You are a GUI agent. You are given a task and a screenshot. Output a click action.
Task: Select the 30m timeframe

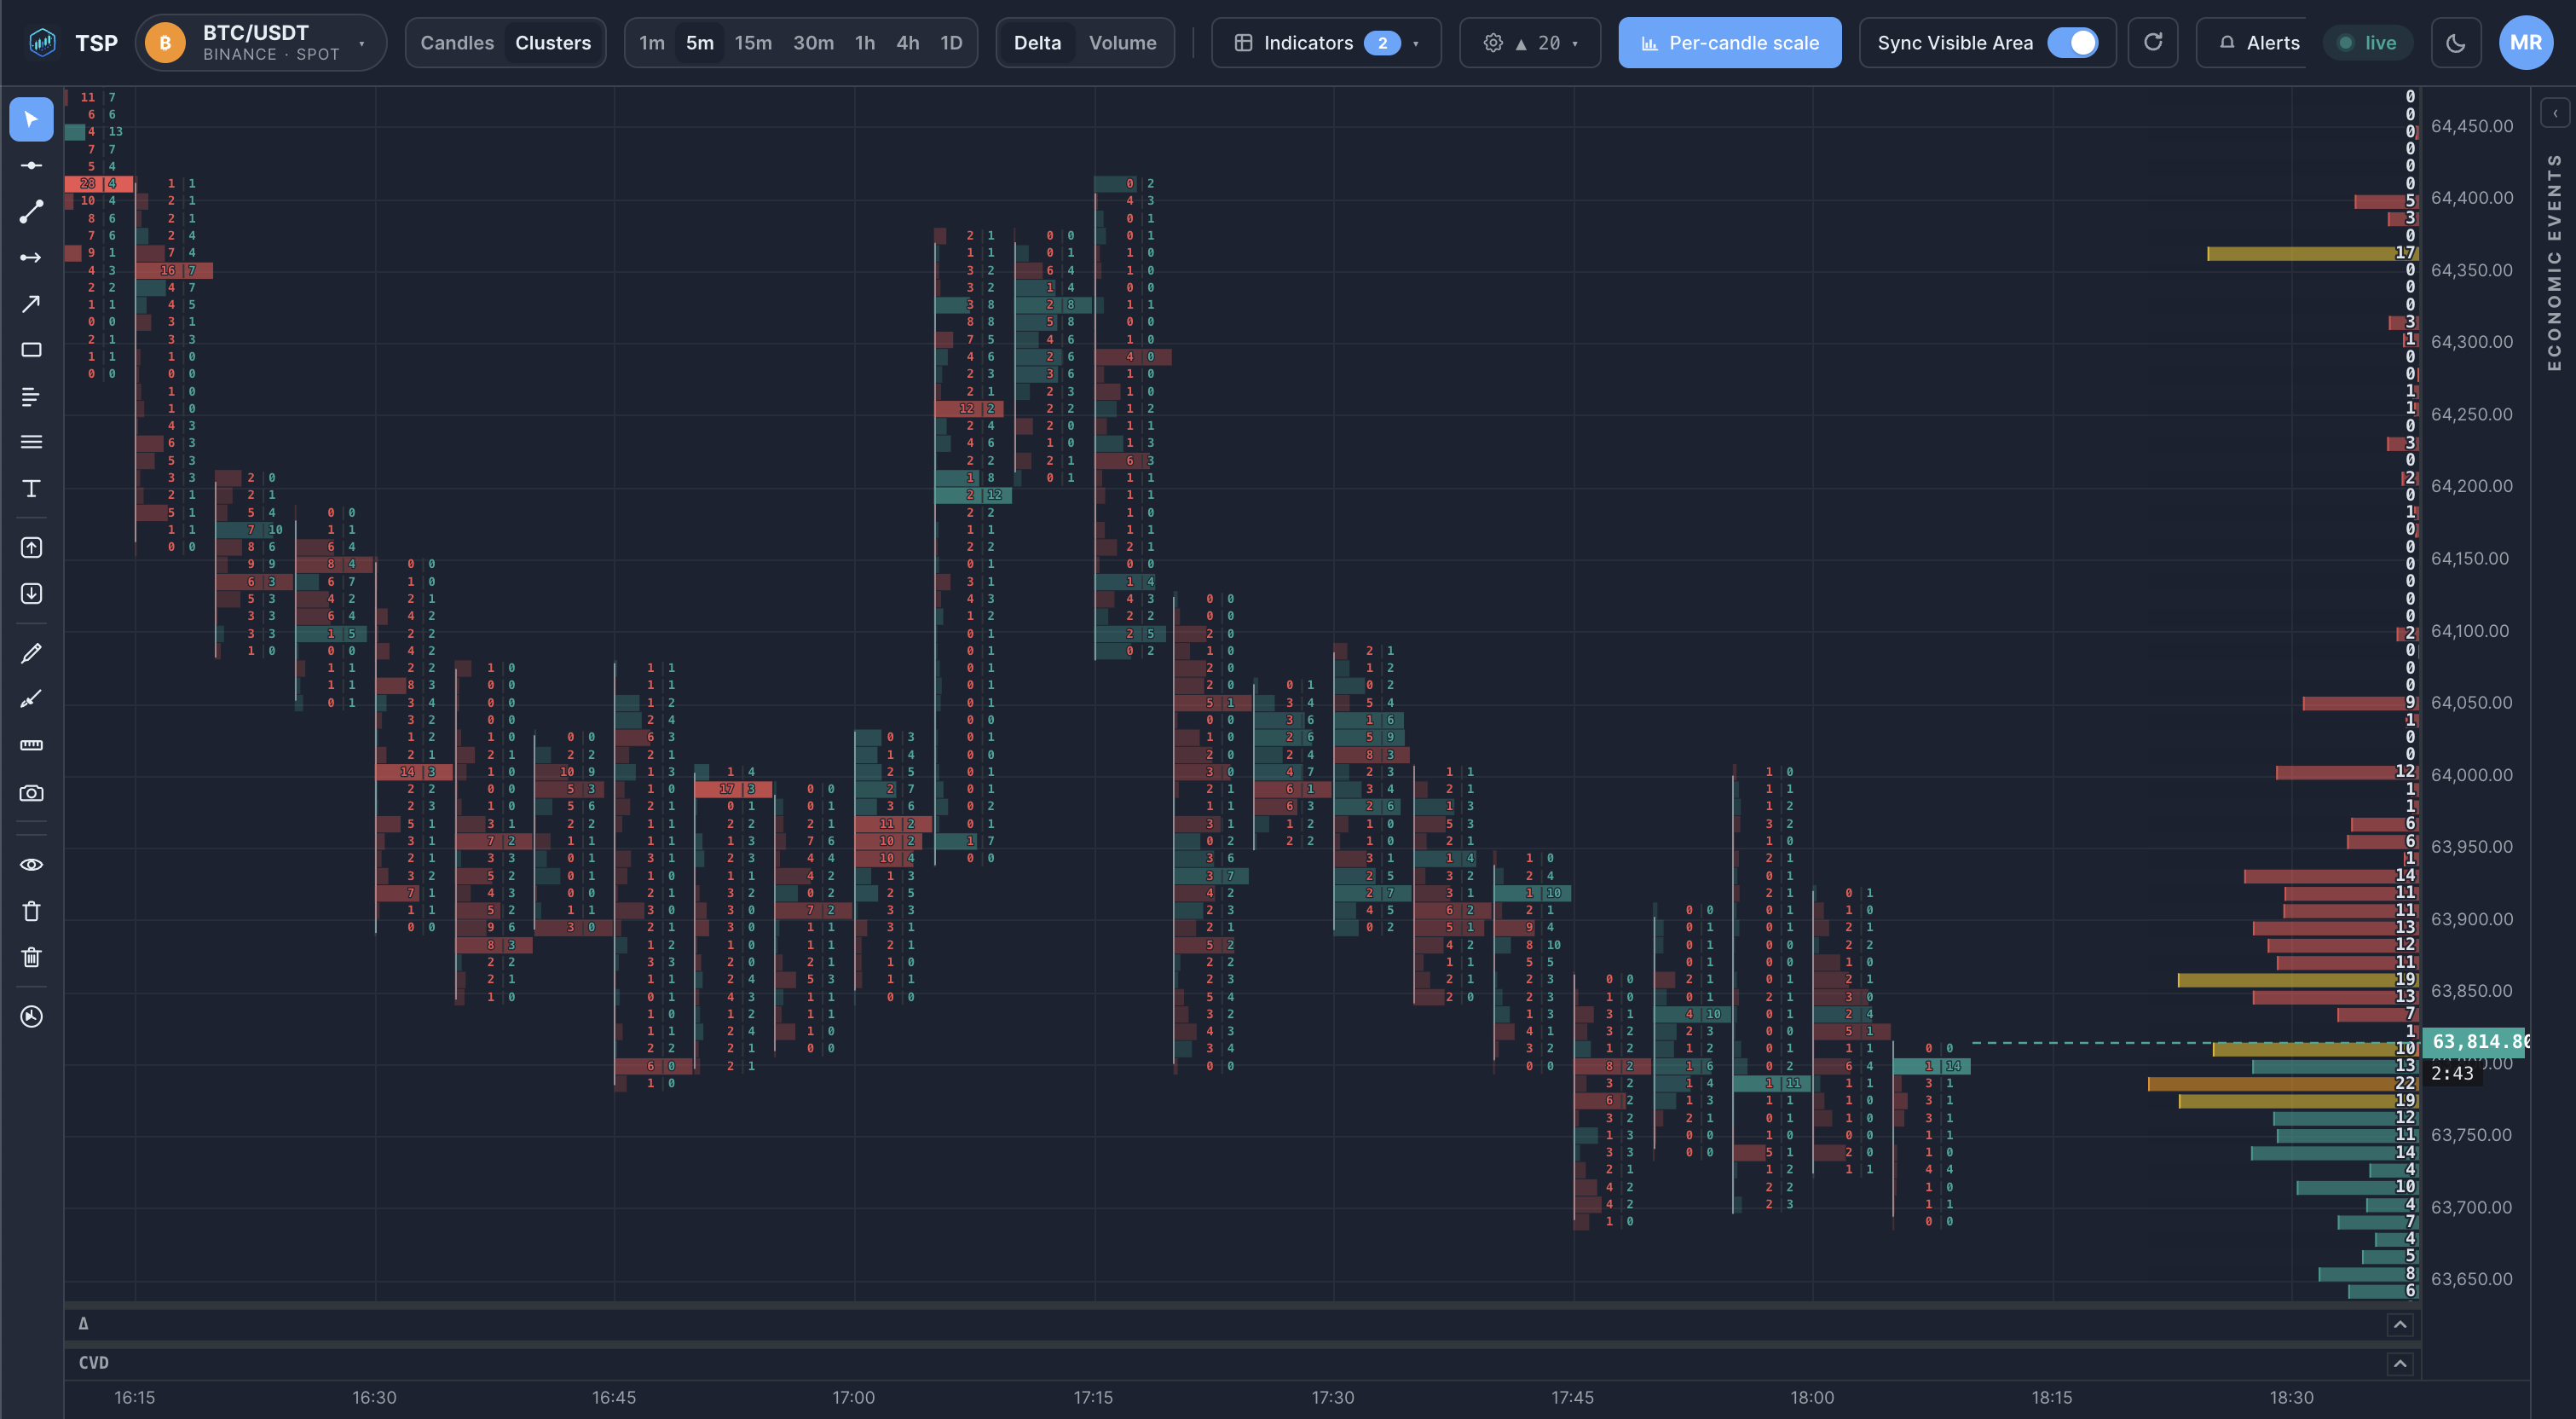pos(813,43)
